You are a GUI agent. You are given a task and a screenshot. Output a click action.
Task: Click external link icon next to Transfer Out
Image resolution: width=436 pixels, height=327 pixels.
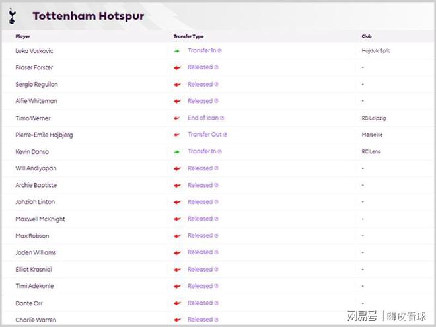(225, 135)
